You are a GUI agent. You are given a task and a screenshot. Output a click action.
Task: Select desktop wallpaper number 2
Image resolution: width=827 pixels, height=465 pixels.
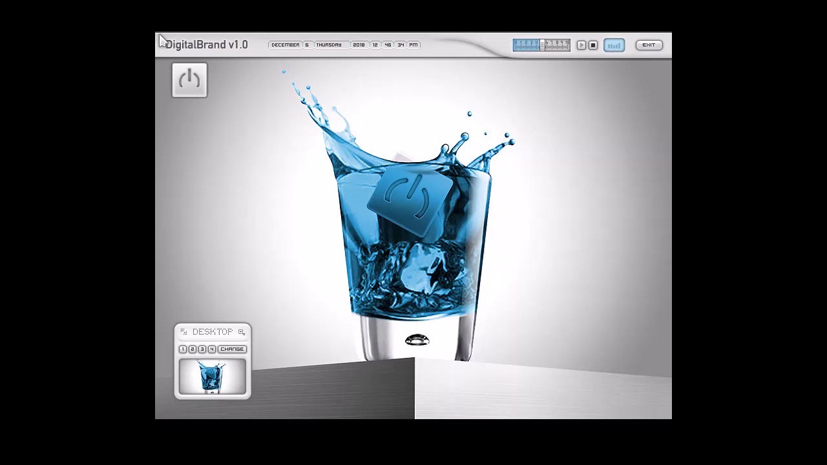coord(193,349)
